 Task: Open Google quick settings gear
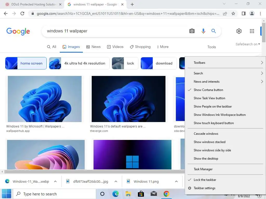239,31
